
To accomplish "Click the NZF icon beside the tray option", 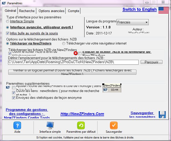I will click(8, 87).
